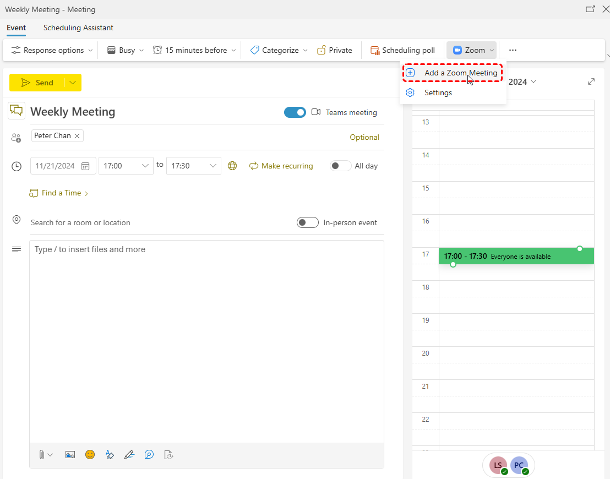Click the Scheduling poll icon

tap(374, 50)
